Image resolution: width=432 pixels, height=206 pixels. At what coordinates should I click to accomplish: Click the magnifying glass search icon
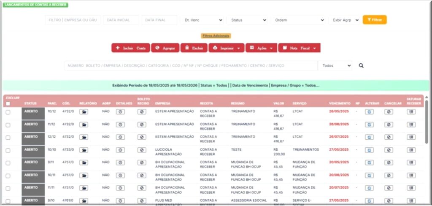361,66
